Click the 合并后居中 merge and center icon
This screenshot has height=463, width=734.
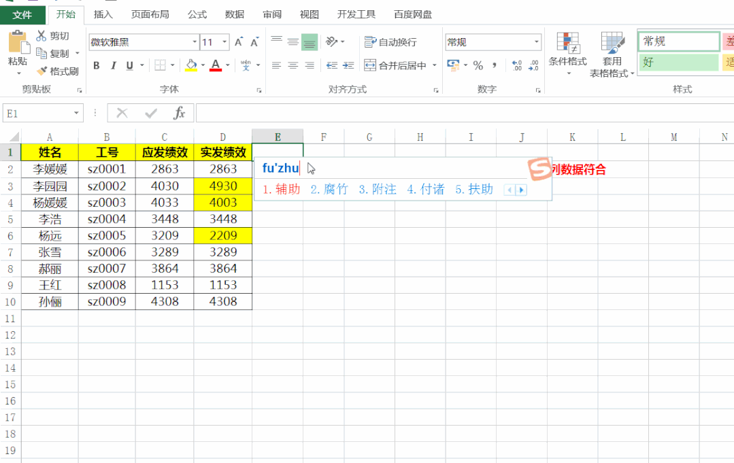(x=369, y=65)
